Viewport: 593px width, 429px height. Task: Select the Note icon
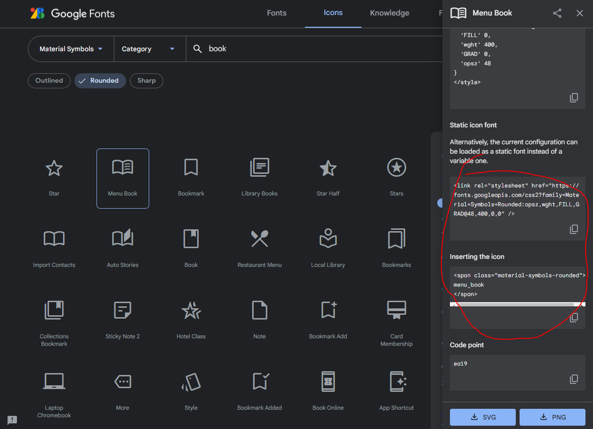tap(259, 310)
